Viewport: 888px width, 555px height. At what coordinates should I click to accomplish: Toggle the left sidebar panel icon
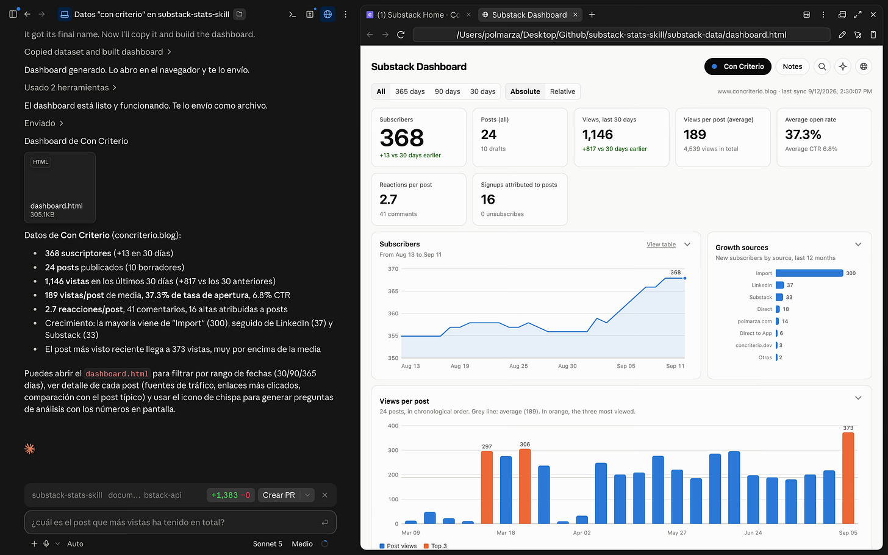(13, 14)
